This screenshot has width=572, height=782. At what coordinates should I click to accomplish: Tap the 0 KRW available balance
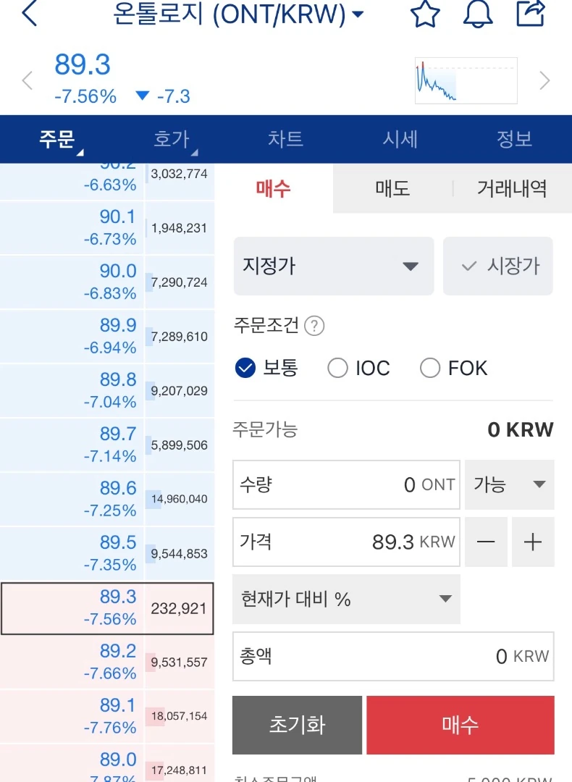point(521,430)
